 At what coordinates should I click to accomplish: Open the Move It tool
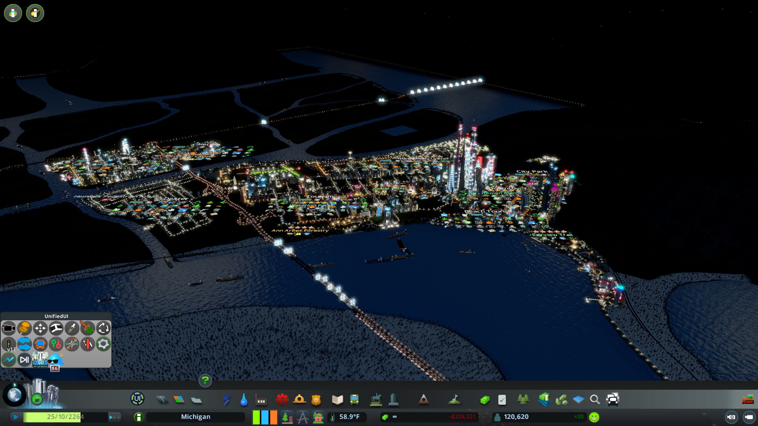(40, 328)
